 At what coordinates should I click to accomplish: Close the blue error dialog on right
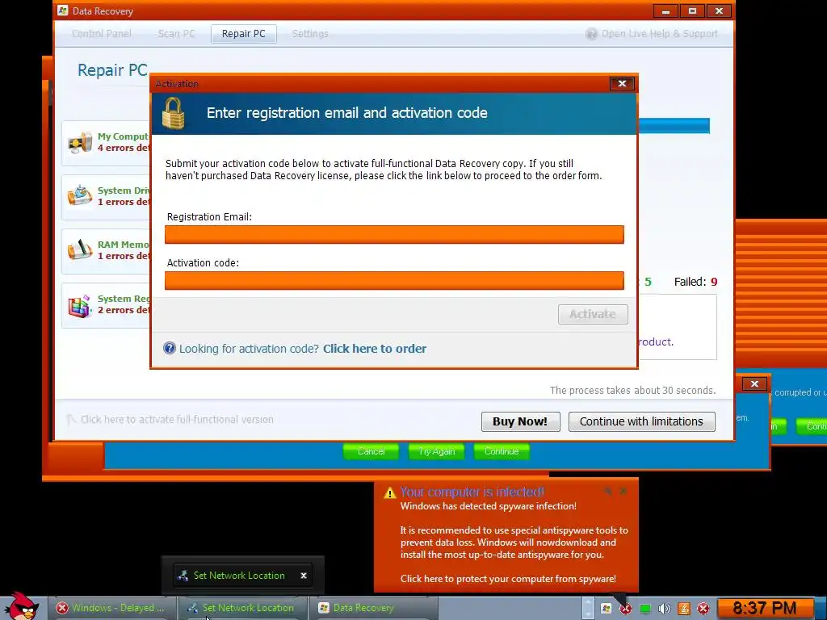click(x=754, y=383)
